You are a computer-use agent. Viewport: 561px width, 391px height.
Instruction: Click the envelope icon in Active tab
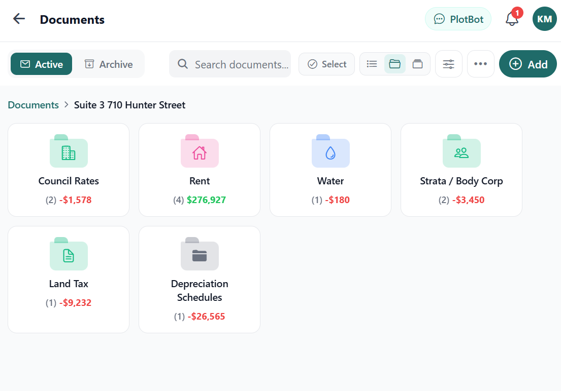25,64
